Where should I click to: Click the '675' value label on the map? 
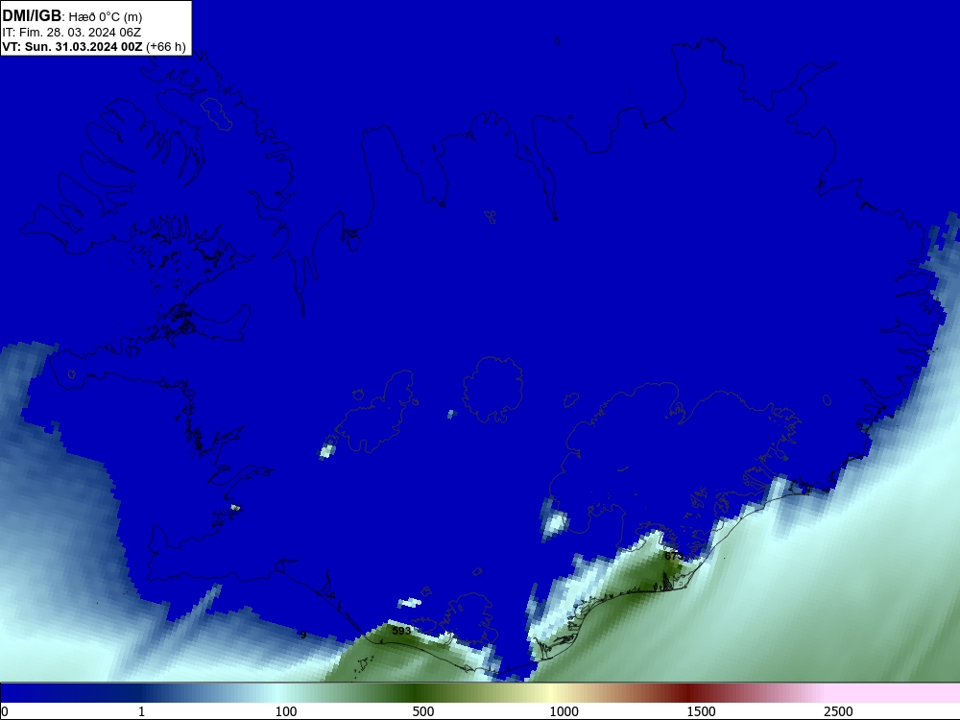coord(673,556)
